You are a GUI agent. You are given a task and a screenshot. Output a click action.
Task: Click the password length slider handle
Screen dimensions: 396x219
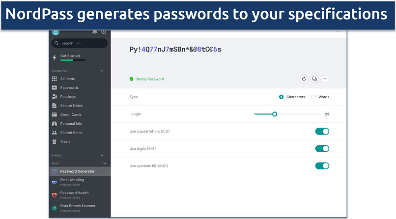[275, 114]
